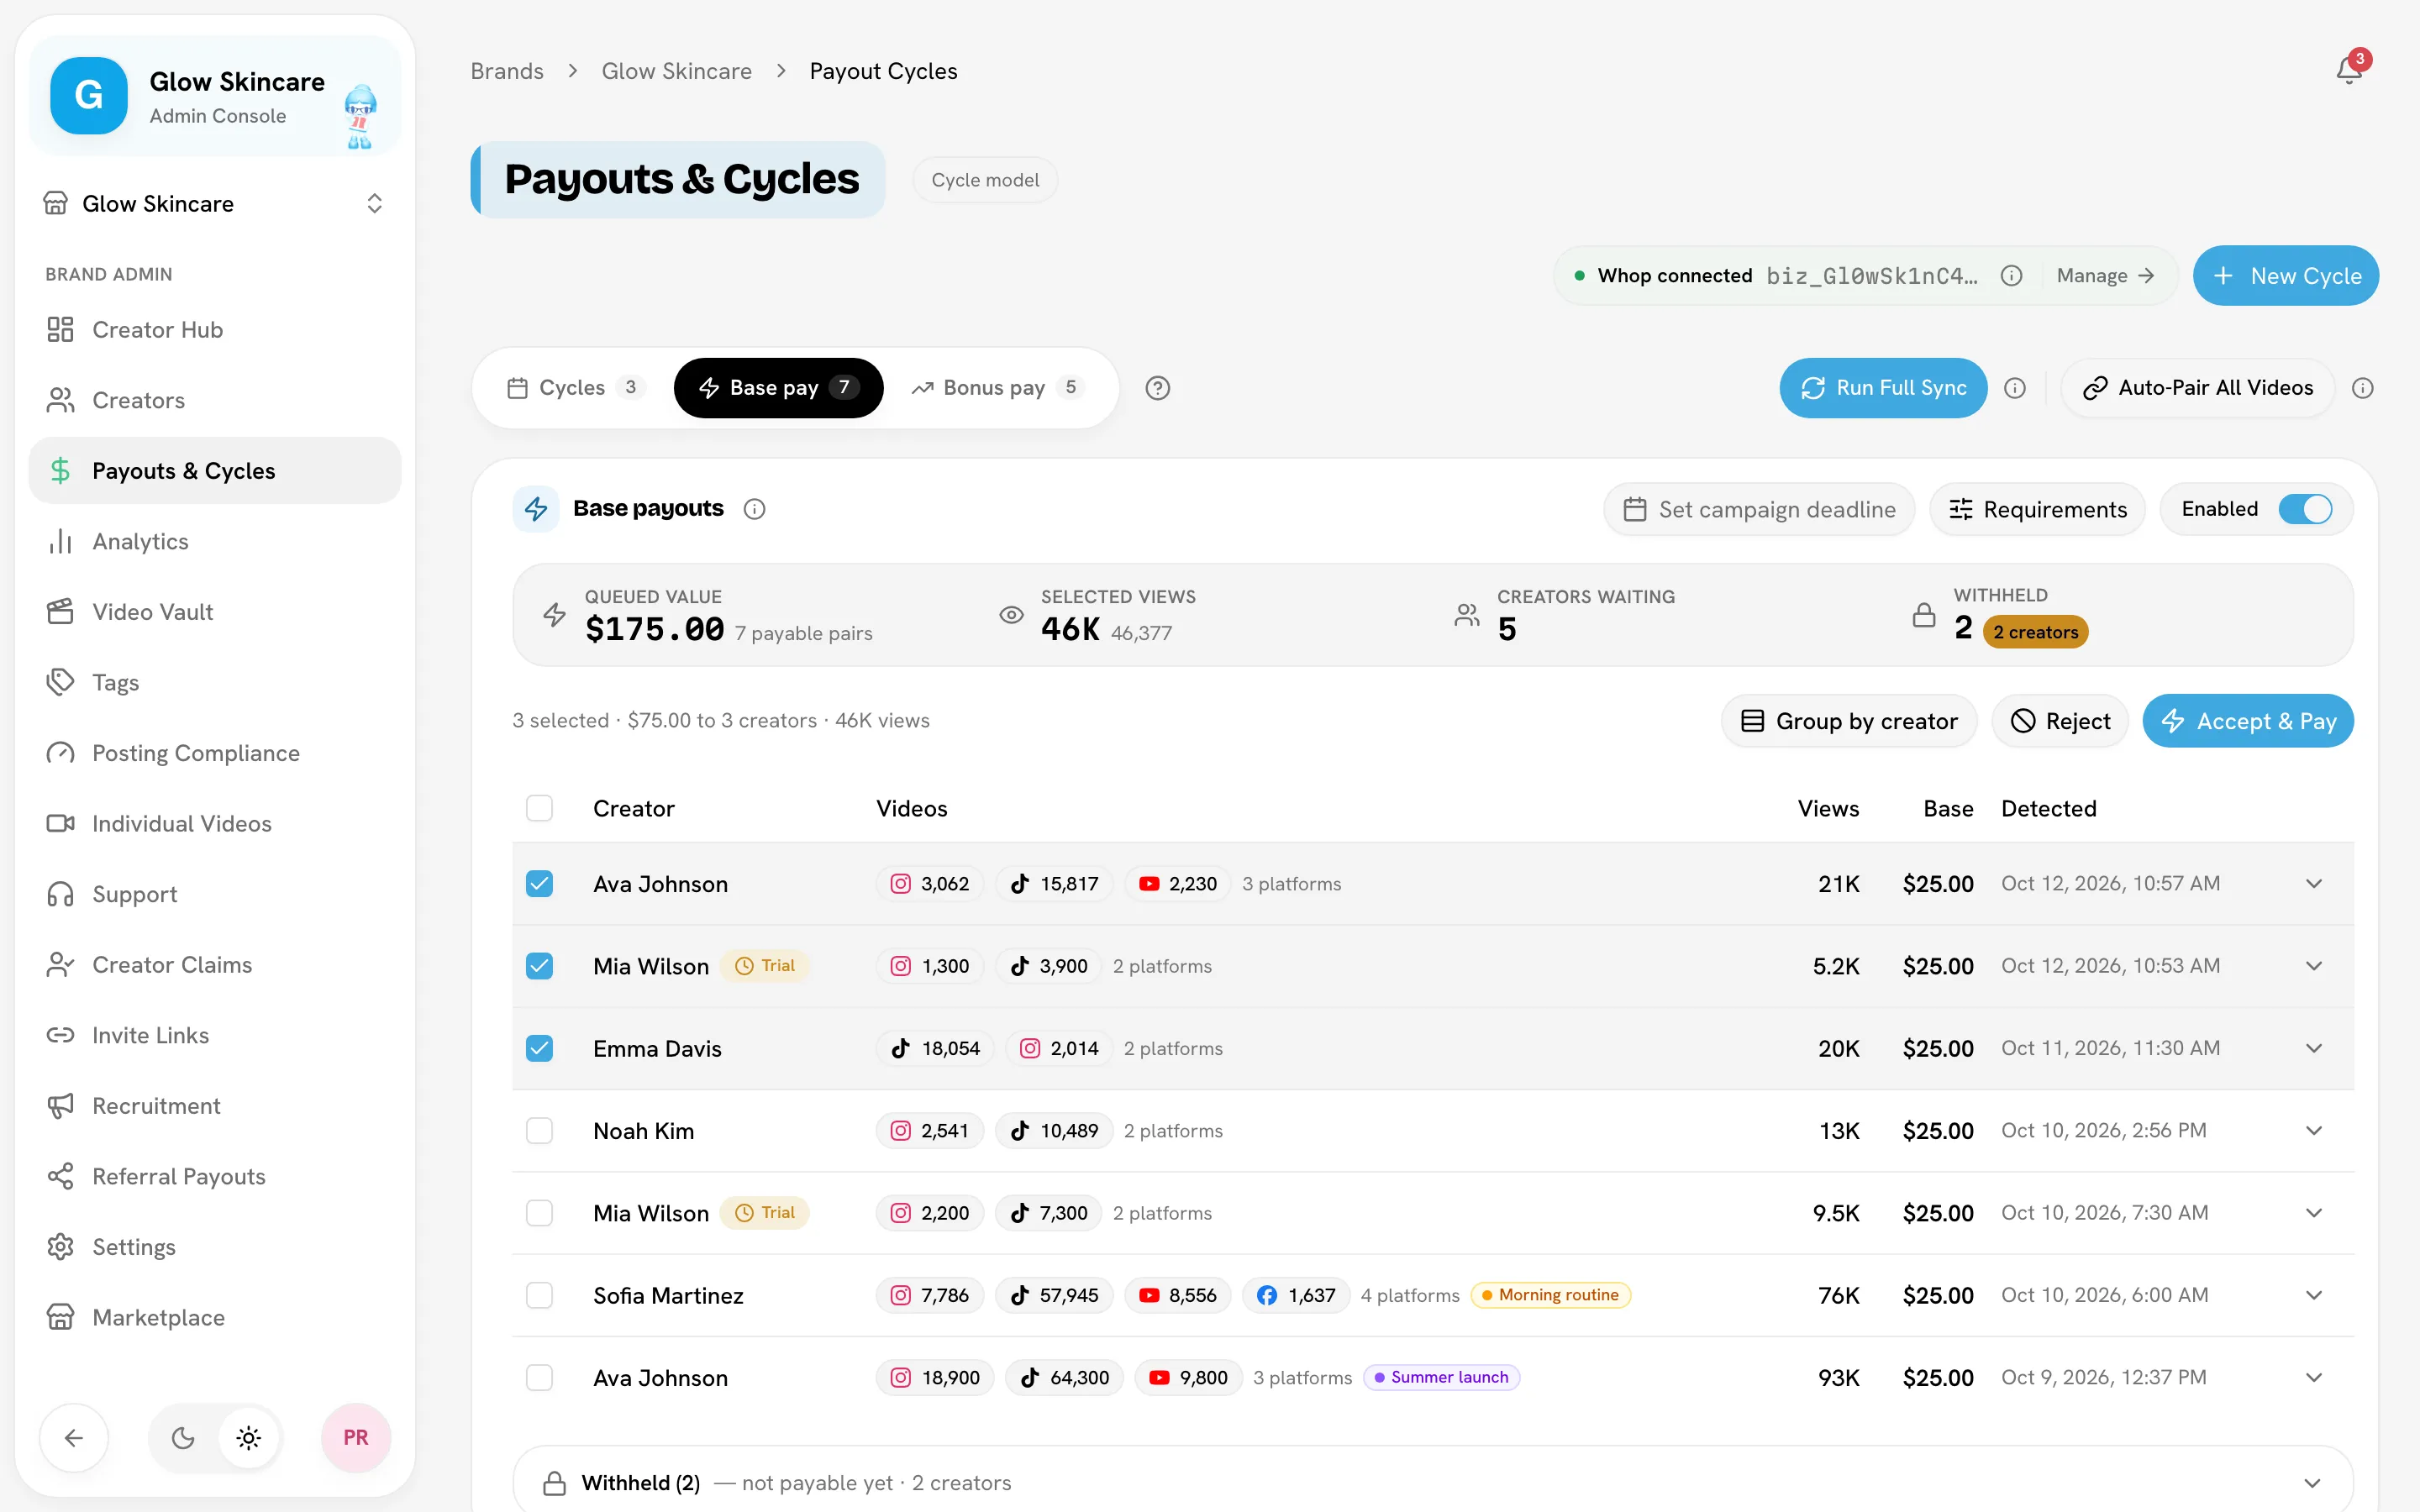Open Analytics from the sidebar
2420x1512 pixels.
pyautogui.click(x=215, y=542)
